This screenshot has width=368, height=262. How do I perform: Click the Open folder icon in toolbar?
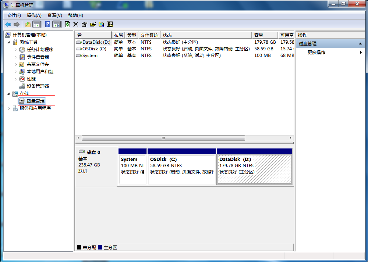93,24
